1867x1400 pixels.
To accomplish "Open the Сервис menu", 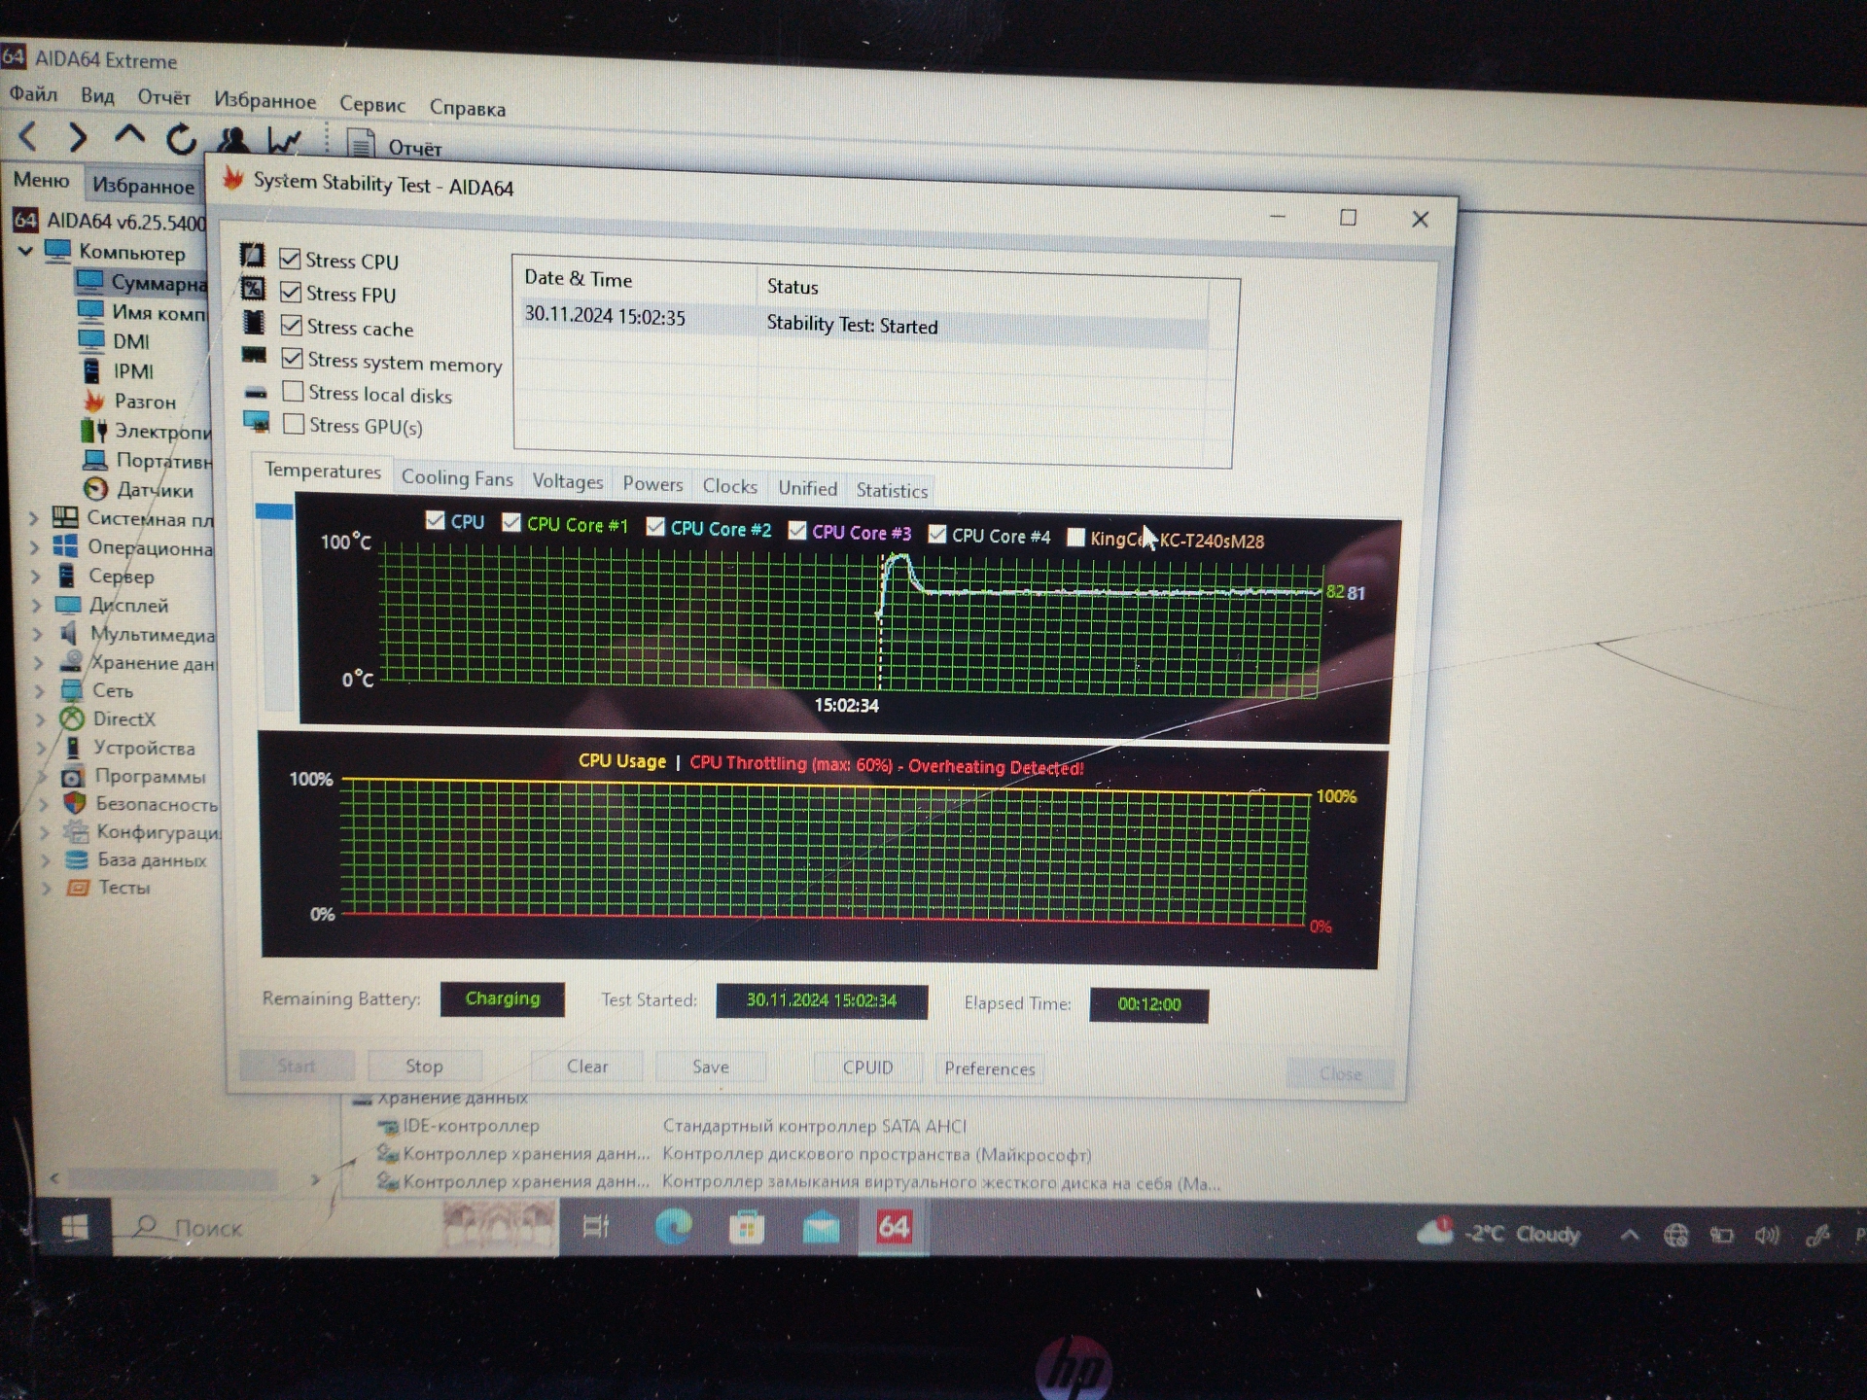I will tap(372, 104).
